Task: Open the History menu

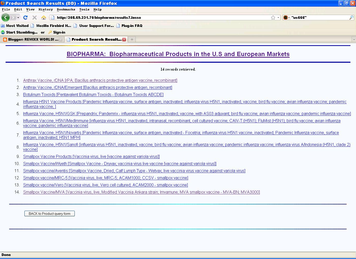Action: click(46, 9)
